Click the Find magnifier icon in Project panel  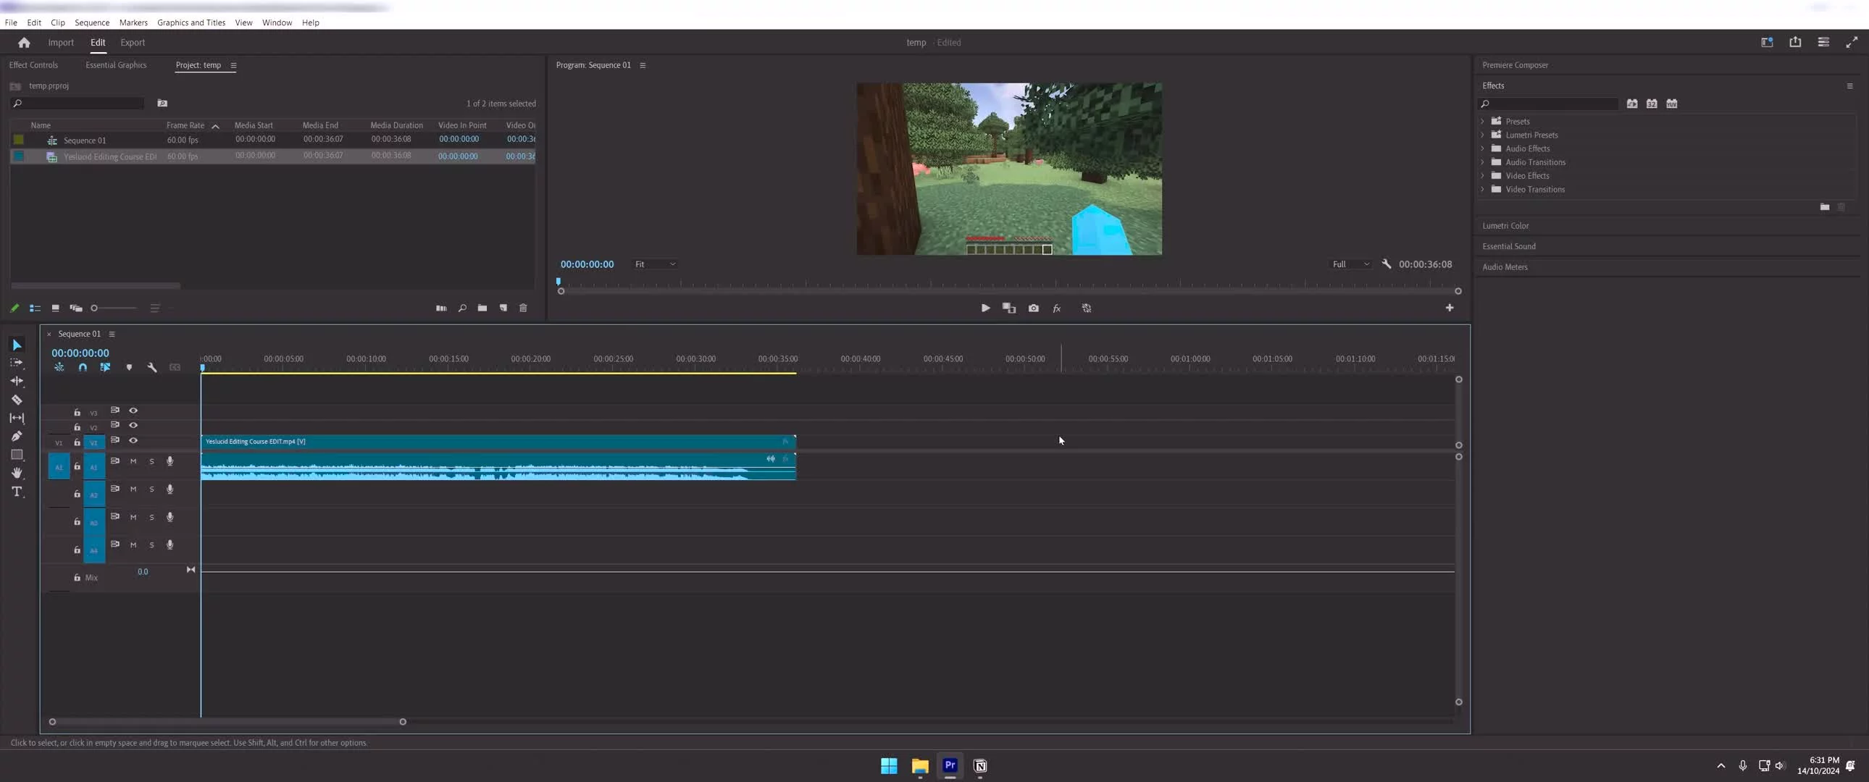pyautogui.click(x=461, y=308)
